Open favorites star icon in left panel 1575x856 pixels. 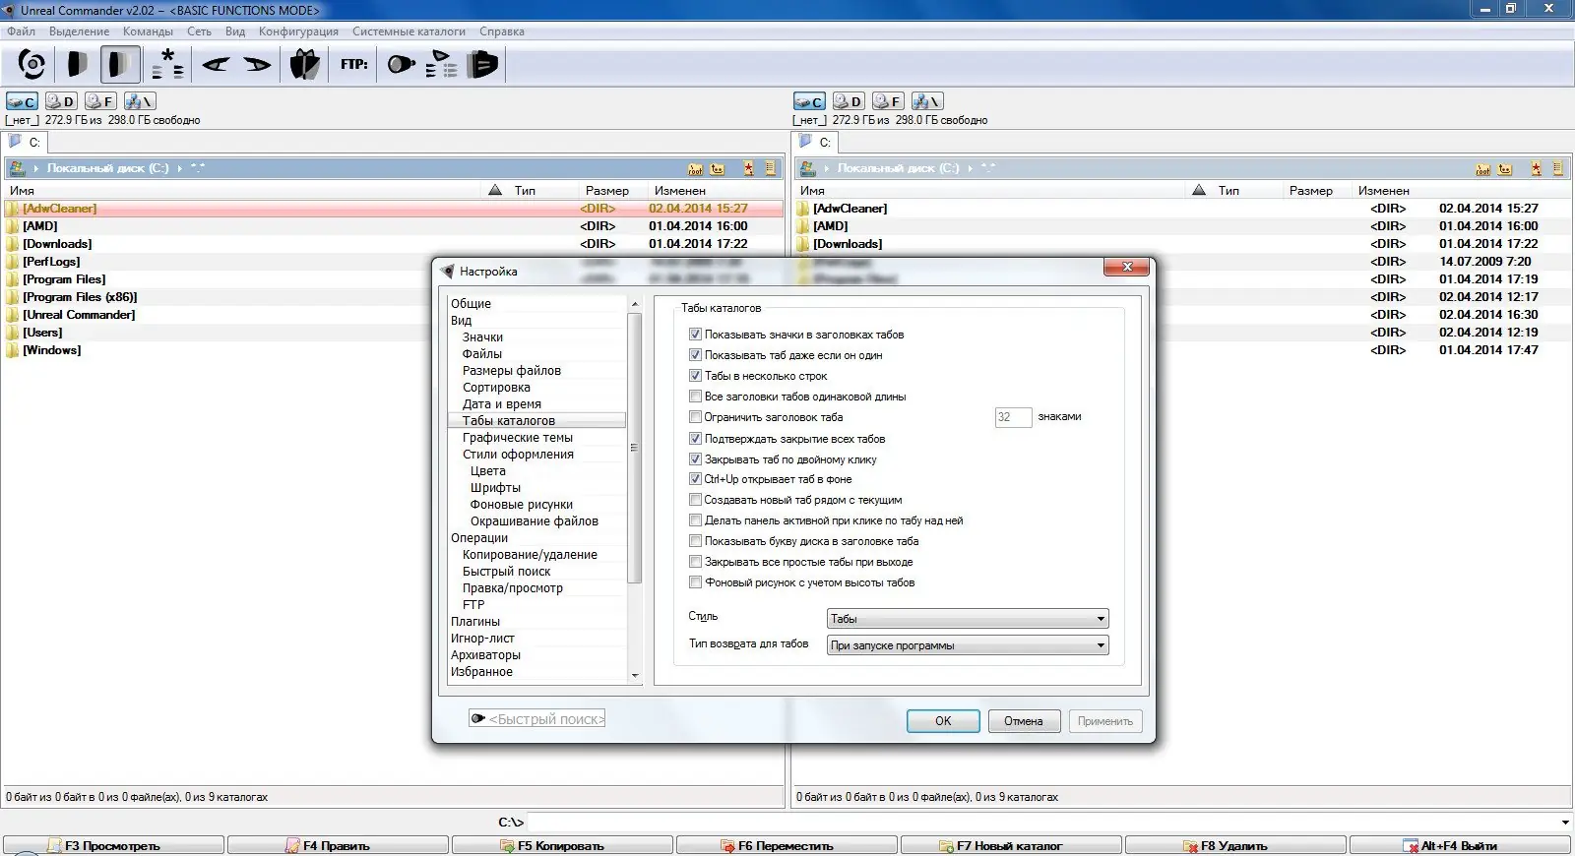click(x=749, y=169)
